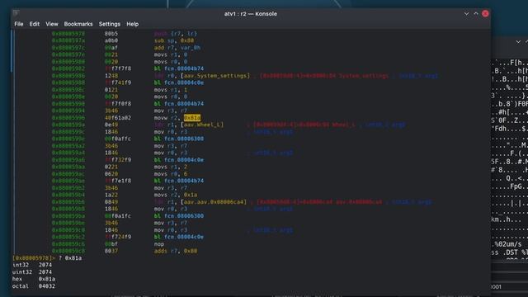Screen dimensions: 528x297
Task: Click the '? 0x81a' command at prompt
Action: 70,258
